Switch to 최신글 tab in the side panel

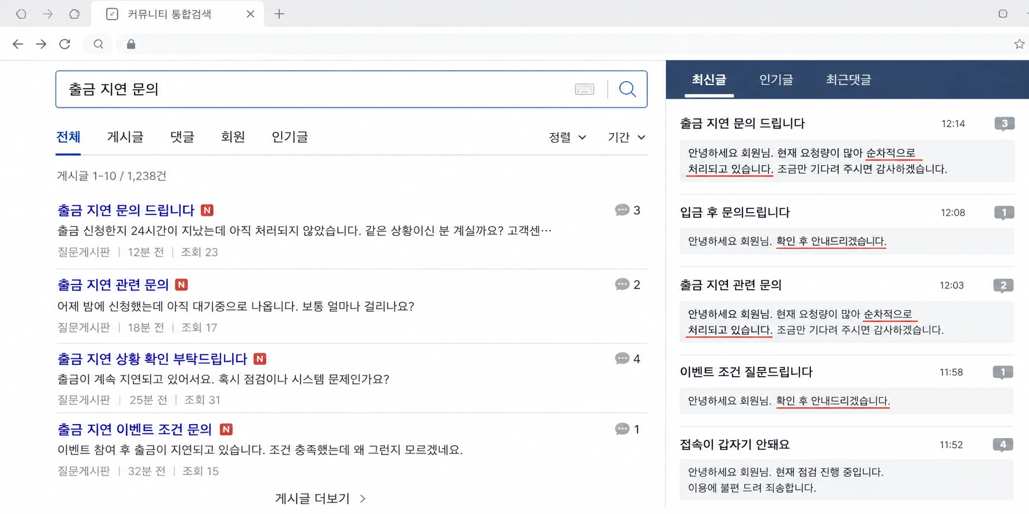click(x=709, y=79)
